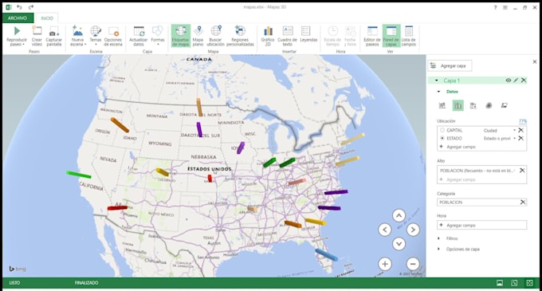Delete Capa 1 with its X icon
The width and height of the screenshot is (542, 291).
coord(524,81)
